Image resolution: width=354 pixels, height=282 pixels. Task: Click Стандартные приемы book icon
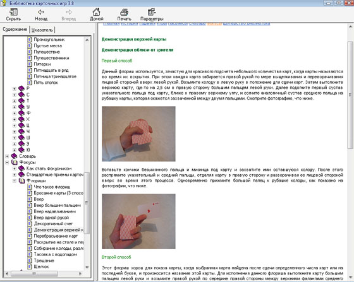click(21, 175)
